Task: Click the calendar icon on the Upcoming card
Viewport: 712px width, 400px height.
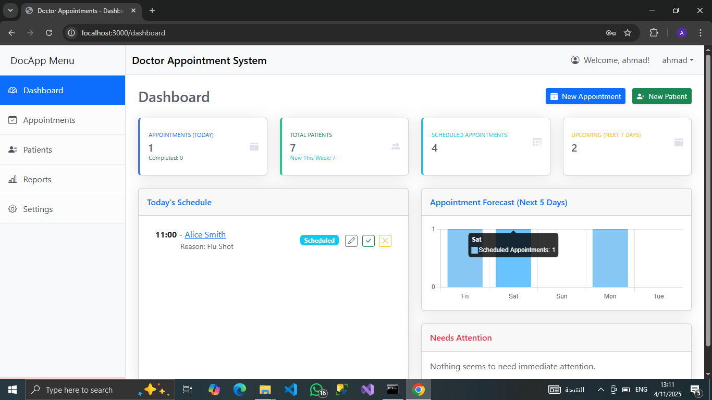Action: point(679,142)
